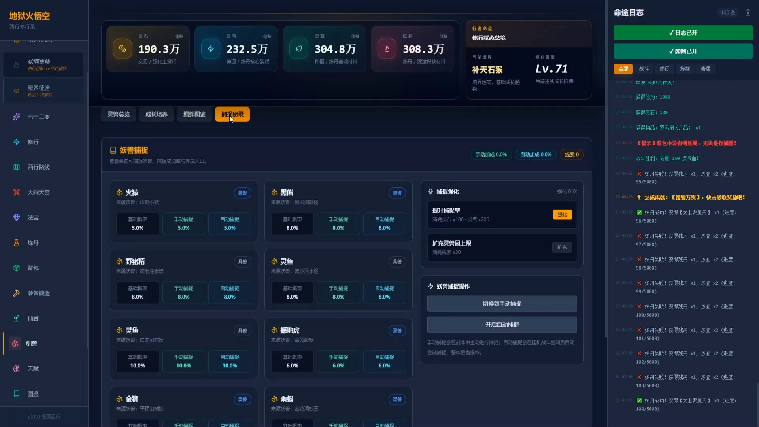Open 装备锻造 hammer icon
The width and height of the screenshot is (759, 427).
[x=17, y=293]
